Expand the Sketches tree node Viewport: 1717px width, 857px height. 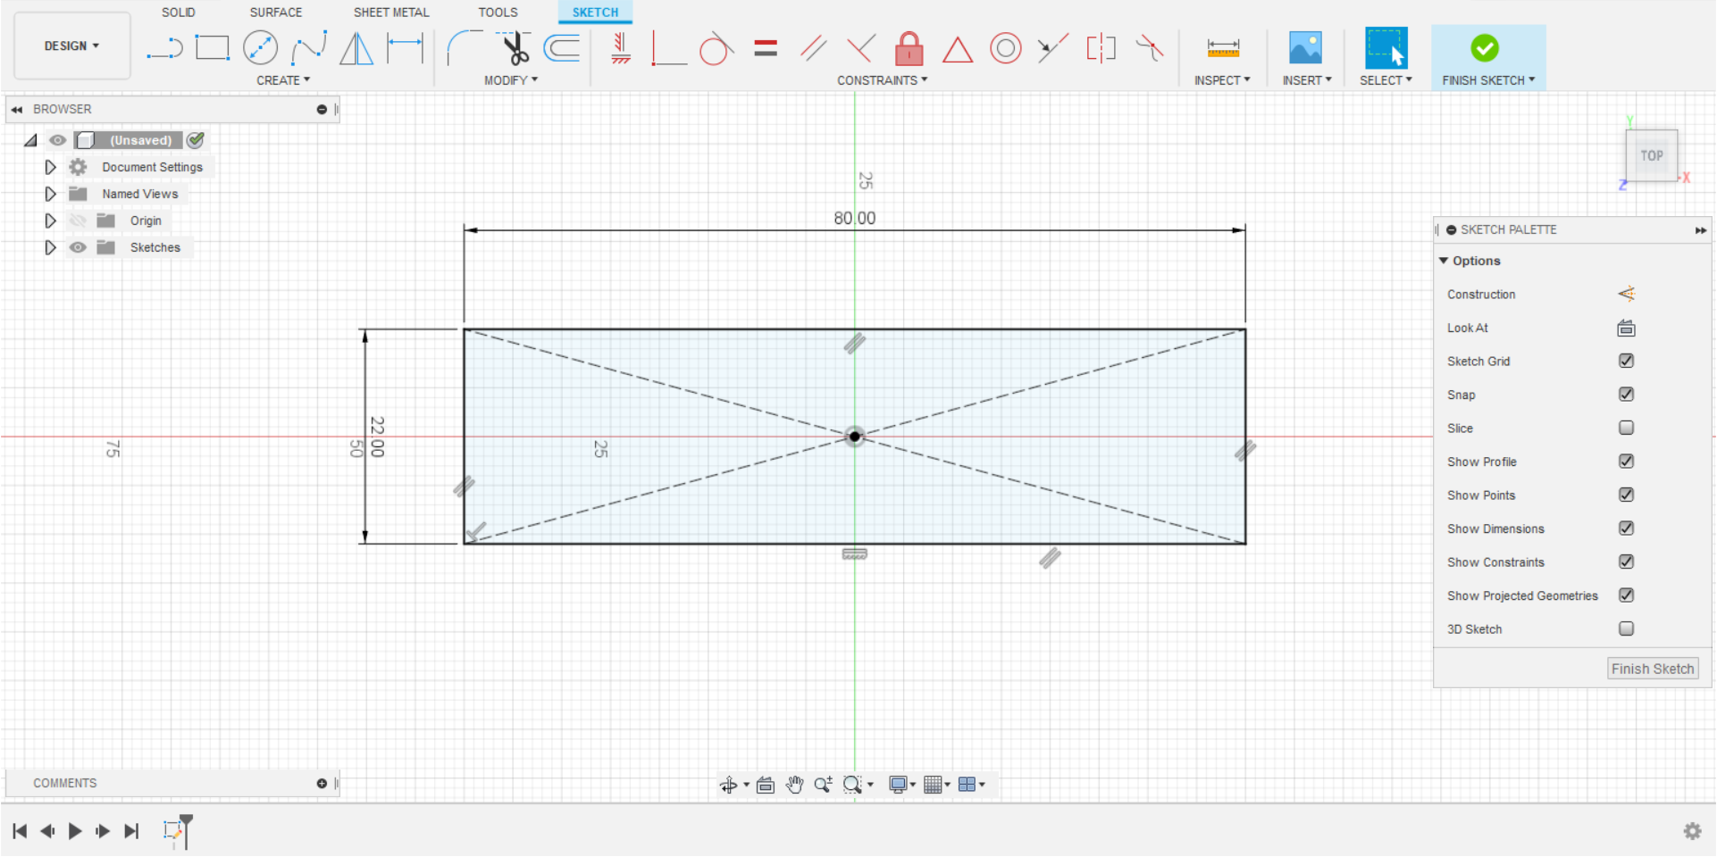point(50,247)
